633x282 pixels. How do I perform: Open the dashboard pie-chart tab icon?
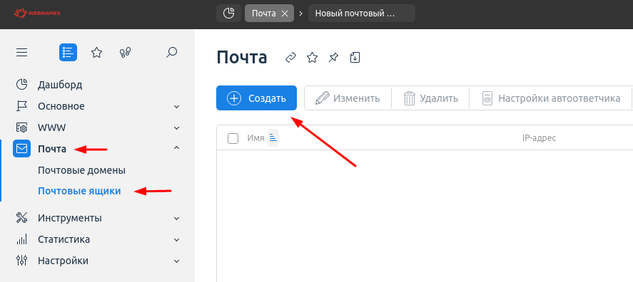229,14
